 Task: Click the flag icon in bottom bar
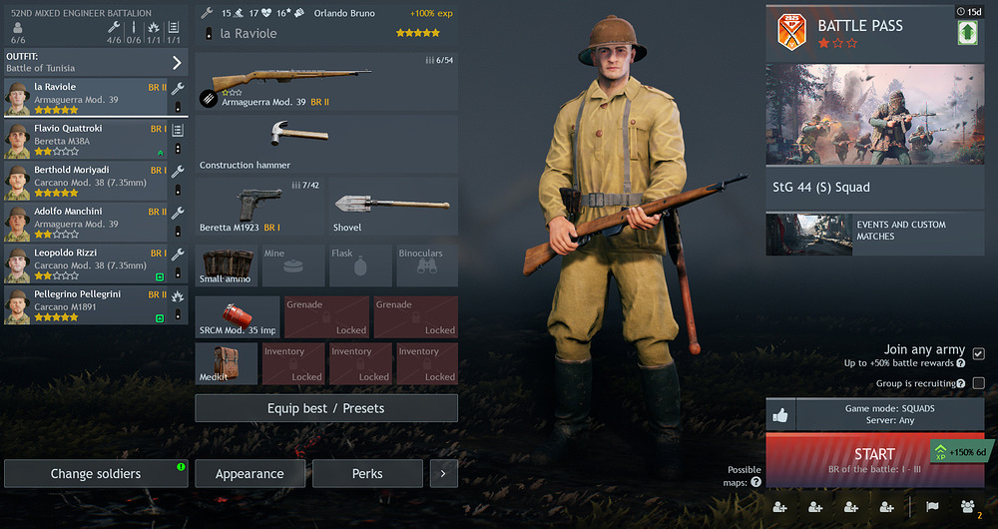[x=932, y=507]
